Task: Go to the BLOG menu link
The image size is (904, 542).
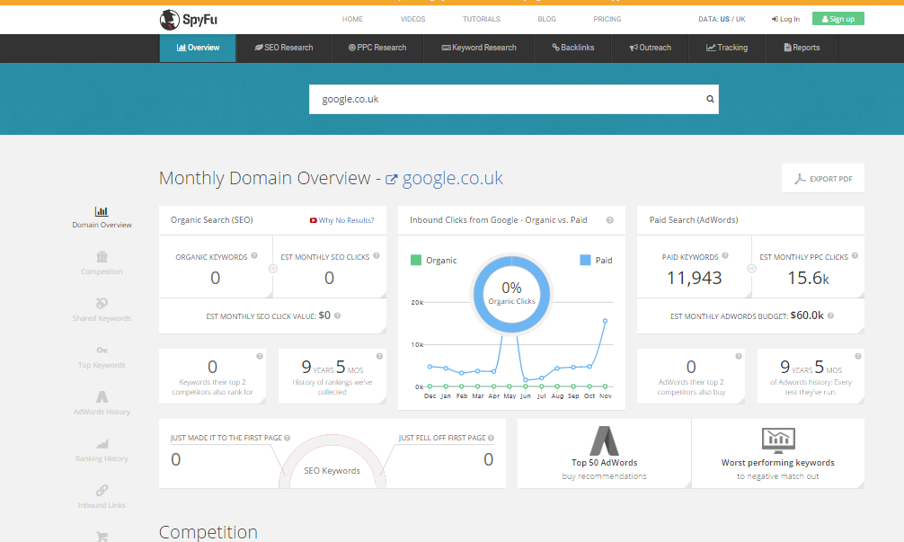Action: pos(546,19)
